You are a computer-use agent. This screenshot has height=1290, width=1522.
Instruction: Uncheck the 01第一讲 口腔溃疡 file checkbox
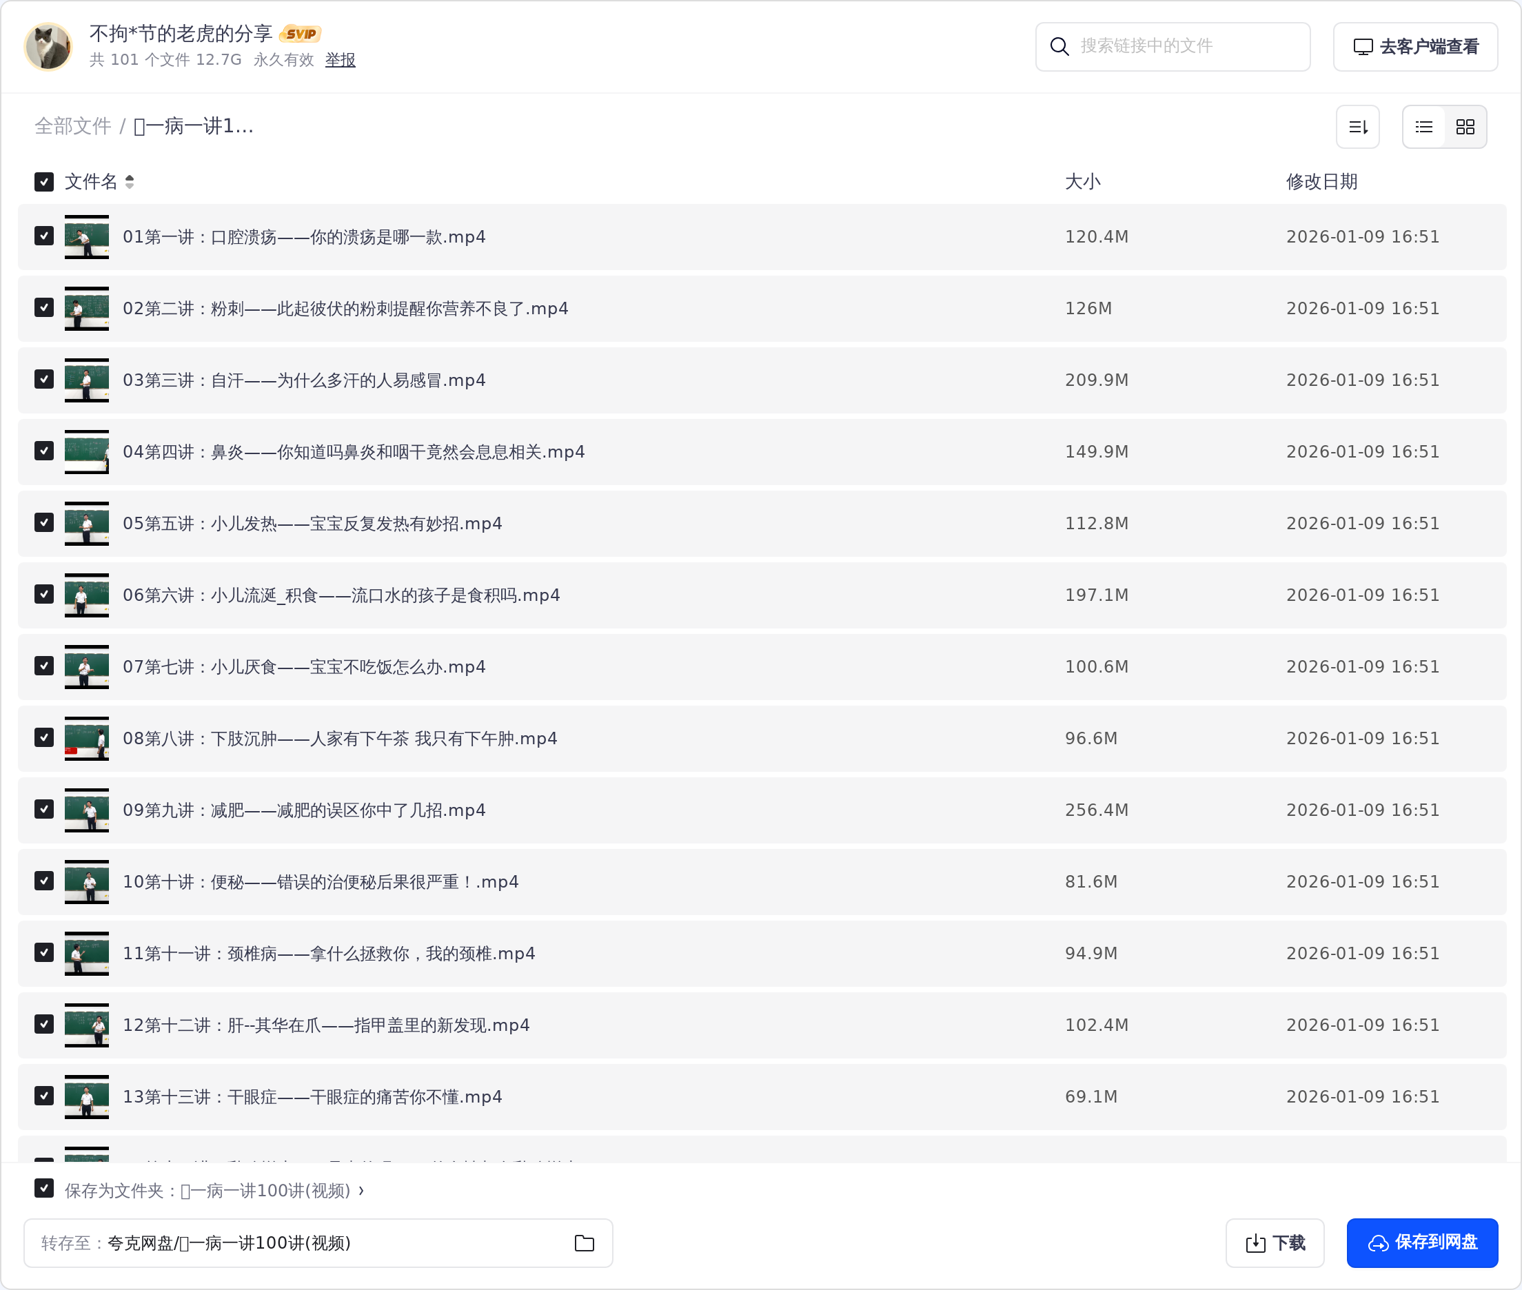click(44, 236)
